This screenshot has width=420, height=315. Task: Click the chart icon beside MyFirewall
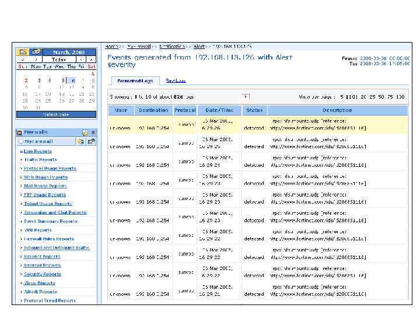(x=91, y=142)
